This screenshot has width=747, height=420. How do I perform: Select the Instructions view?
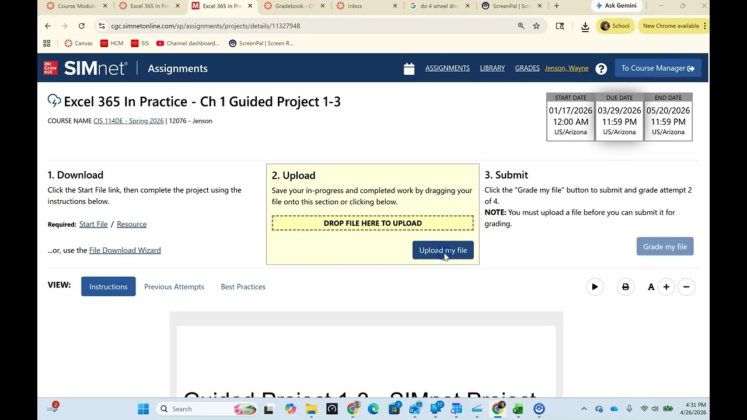(x=109, y=286)
